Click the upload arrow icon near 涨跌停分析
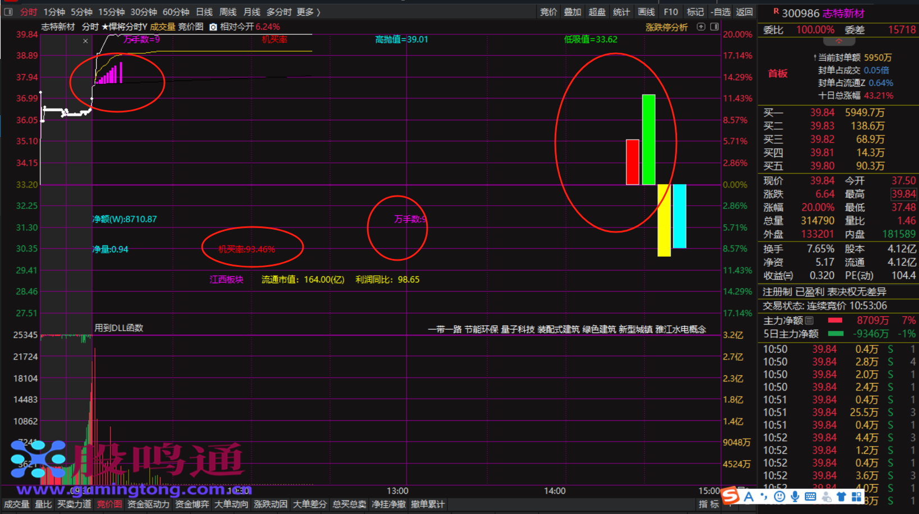 pyautogui.click(x=701, y=27)
